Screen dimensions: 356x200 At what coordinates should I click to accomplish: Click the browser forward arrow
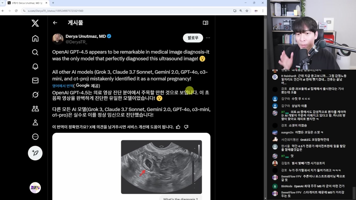point(10,11)
